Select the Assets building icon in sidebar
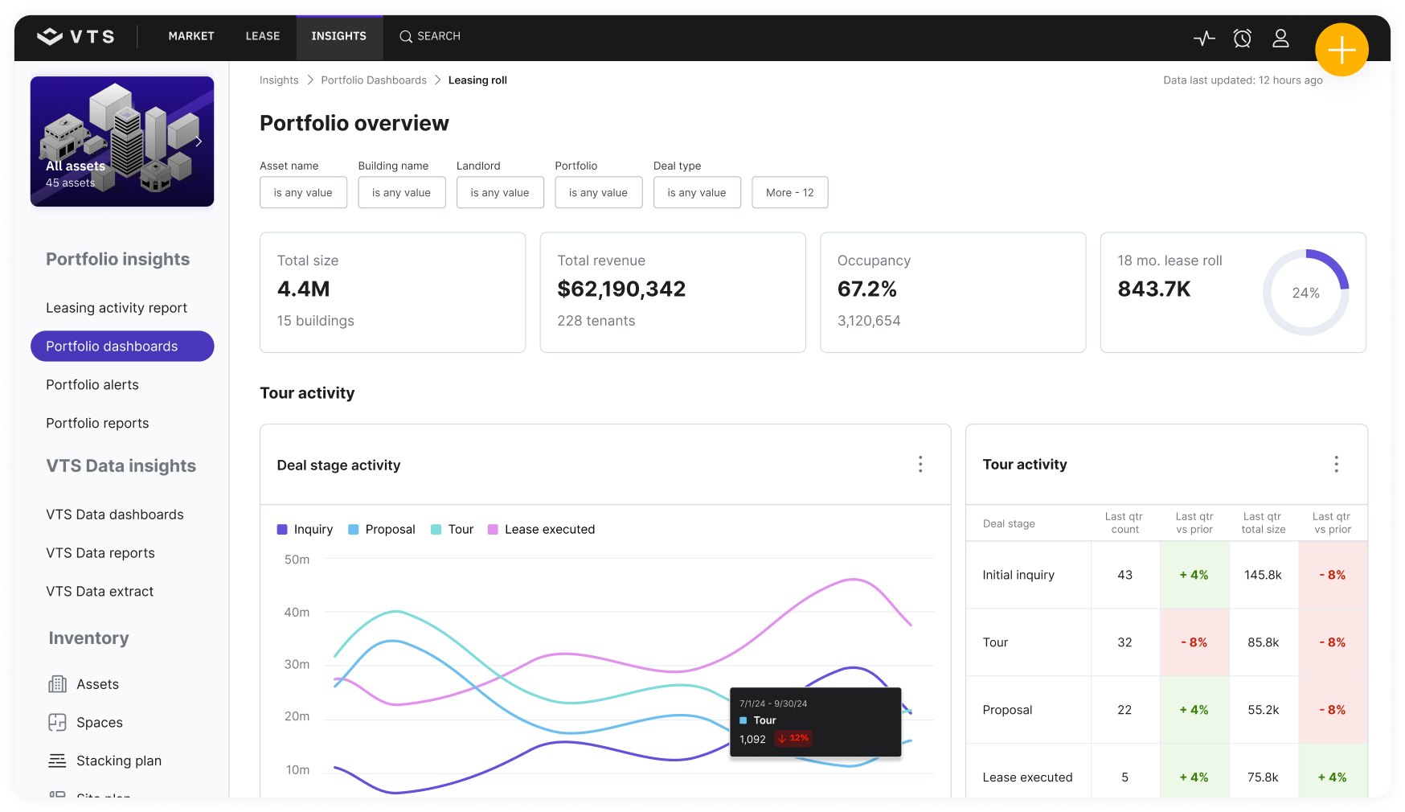This screenshot has height=812, width=1405. pos(57,683)
